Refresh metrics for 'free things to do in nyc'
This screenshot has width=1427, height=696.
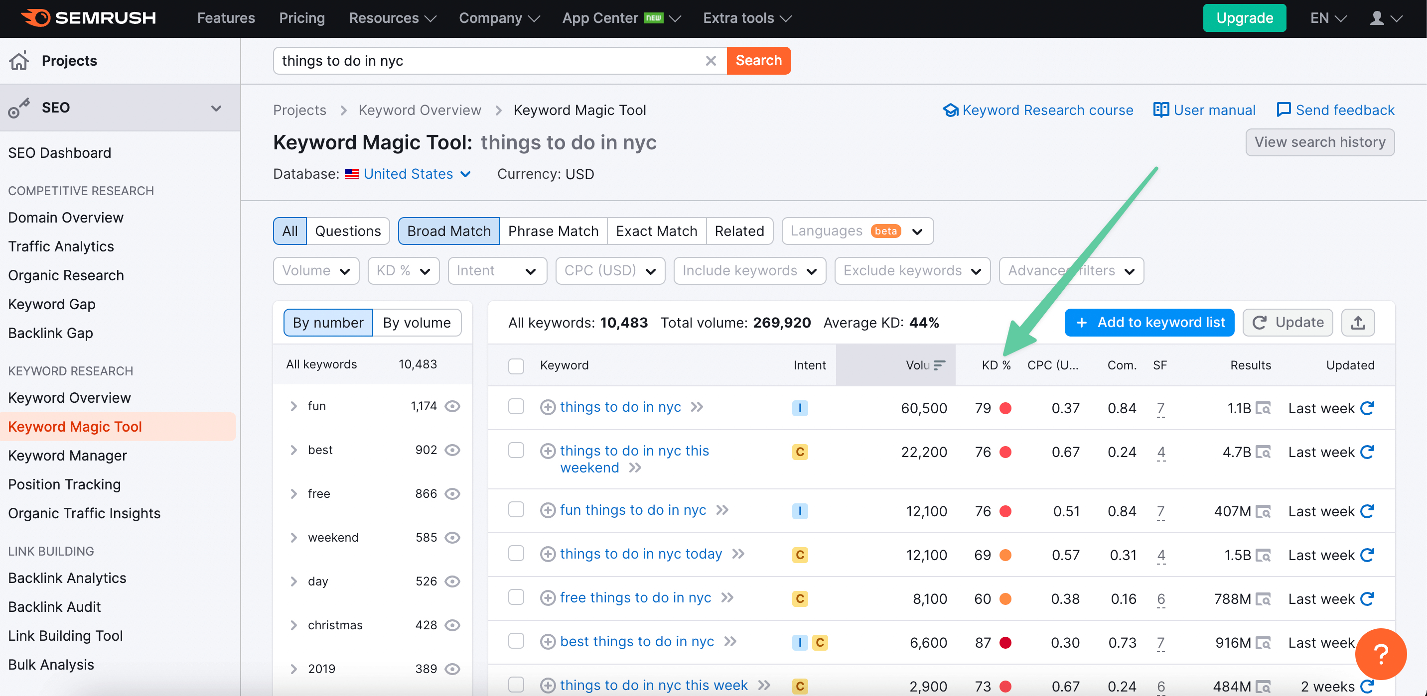tap(1367, 598)
